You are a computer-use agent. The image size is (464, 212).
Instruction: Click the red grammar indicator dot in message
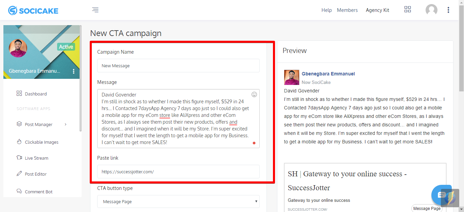[254, 143]
